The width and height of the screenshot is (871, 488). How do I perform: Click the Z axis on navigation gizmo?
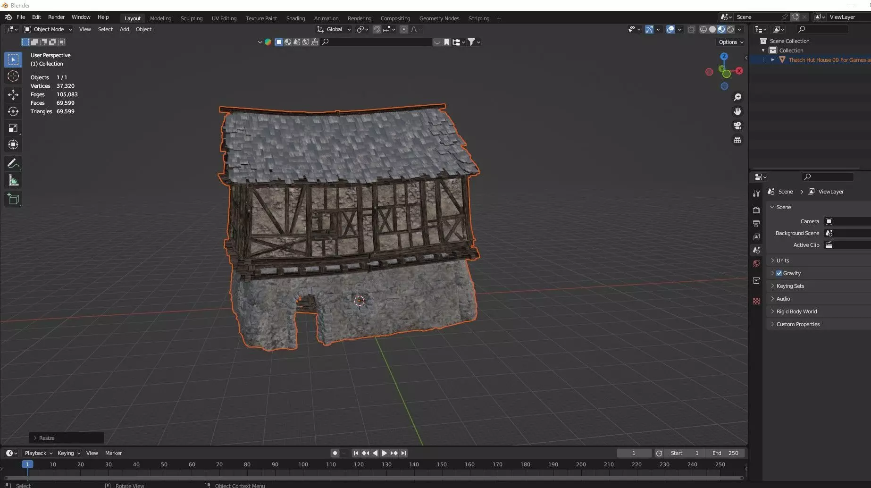[x=724, y=57]
